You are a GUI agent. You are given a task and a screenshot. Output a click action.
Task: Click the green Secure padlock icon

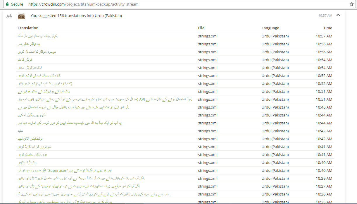[7, 4]
